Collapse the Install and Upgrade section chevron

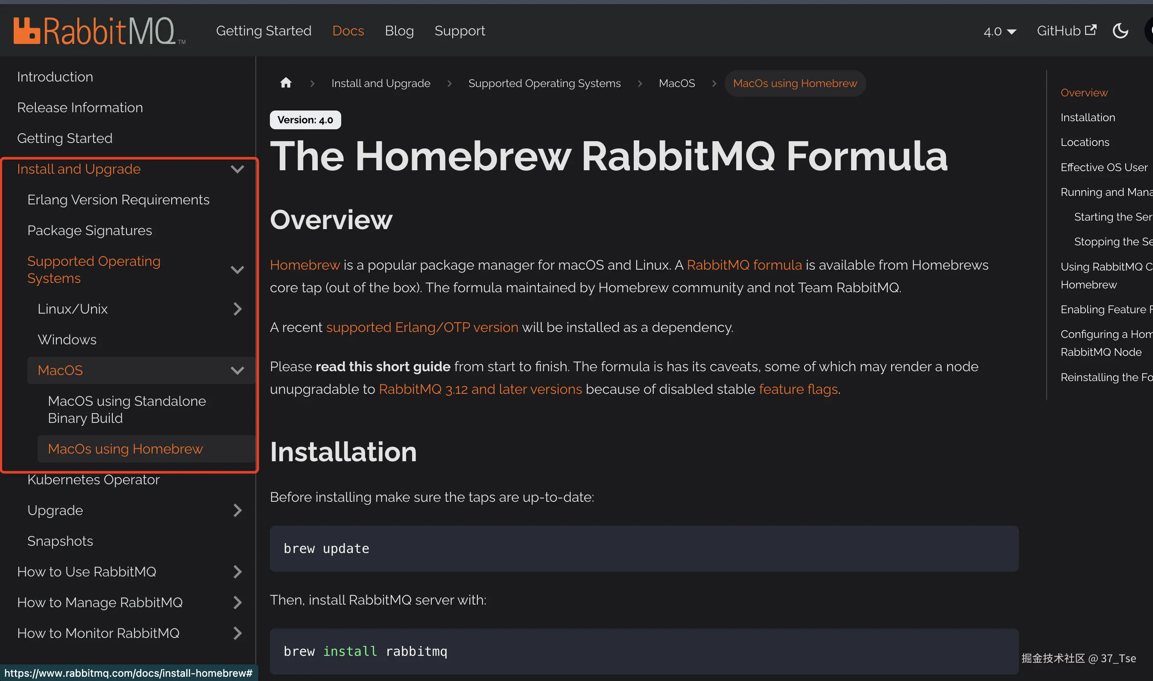237,169
